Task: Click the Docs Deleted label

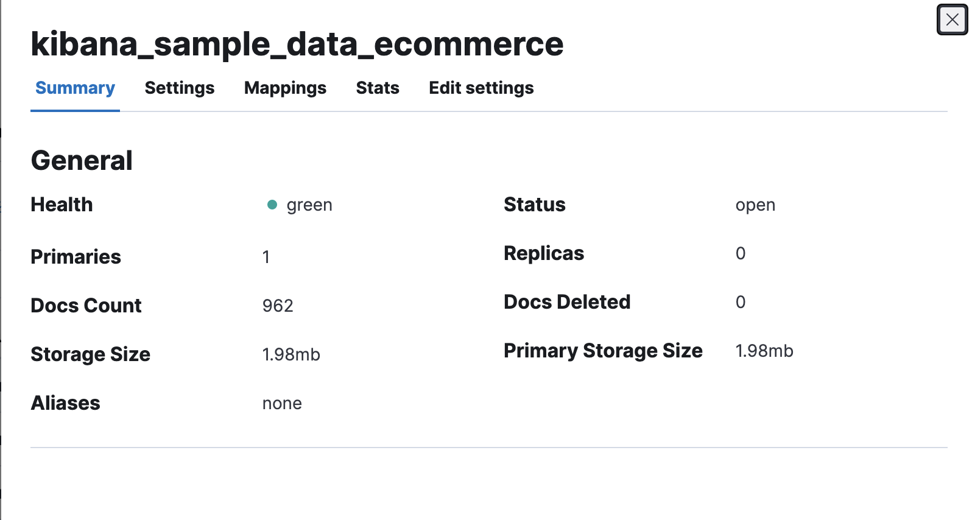Action: click(567, 302)
